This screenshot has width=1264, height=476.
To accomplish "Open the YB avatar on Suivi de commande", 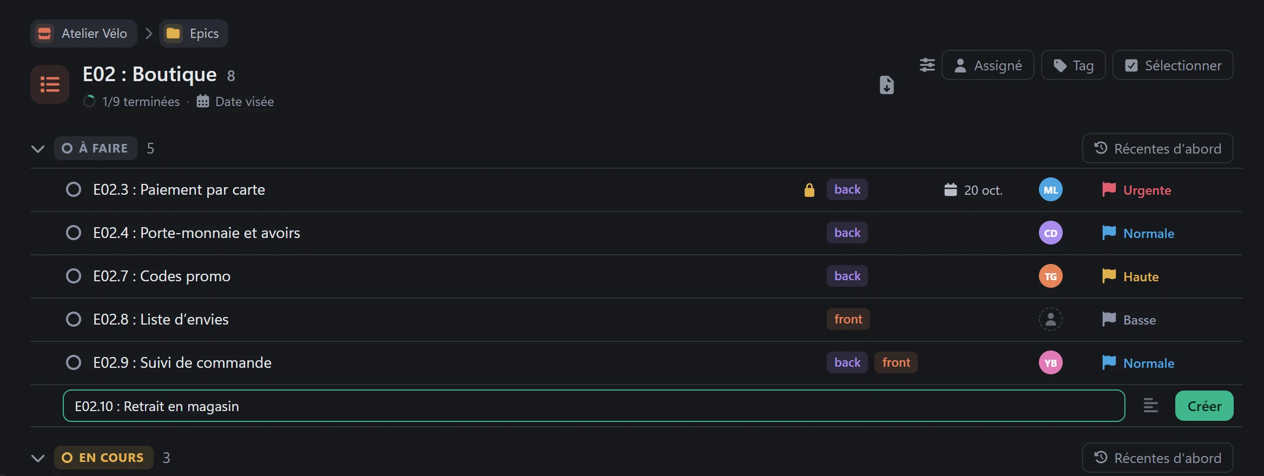I will point(1050,363).
